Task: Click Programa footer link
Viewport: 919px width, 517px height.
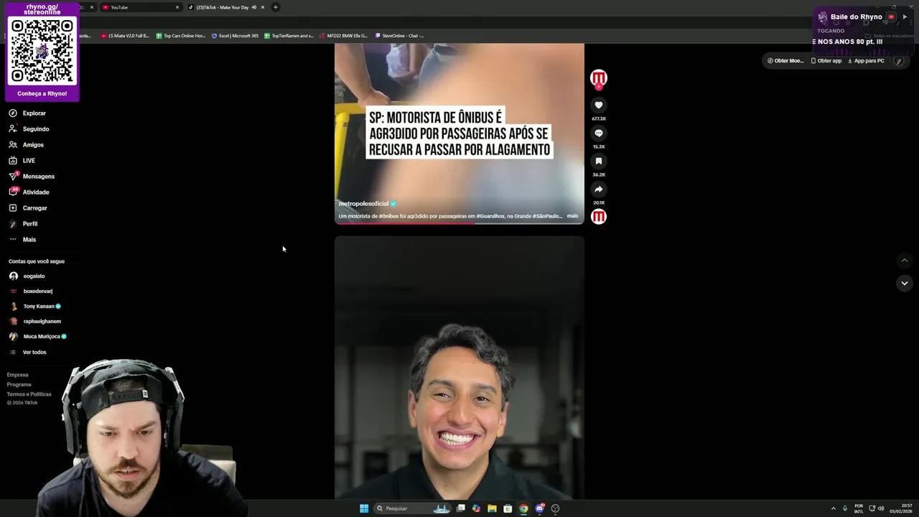Action: tap(19, 385)
